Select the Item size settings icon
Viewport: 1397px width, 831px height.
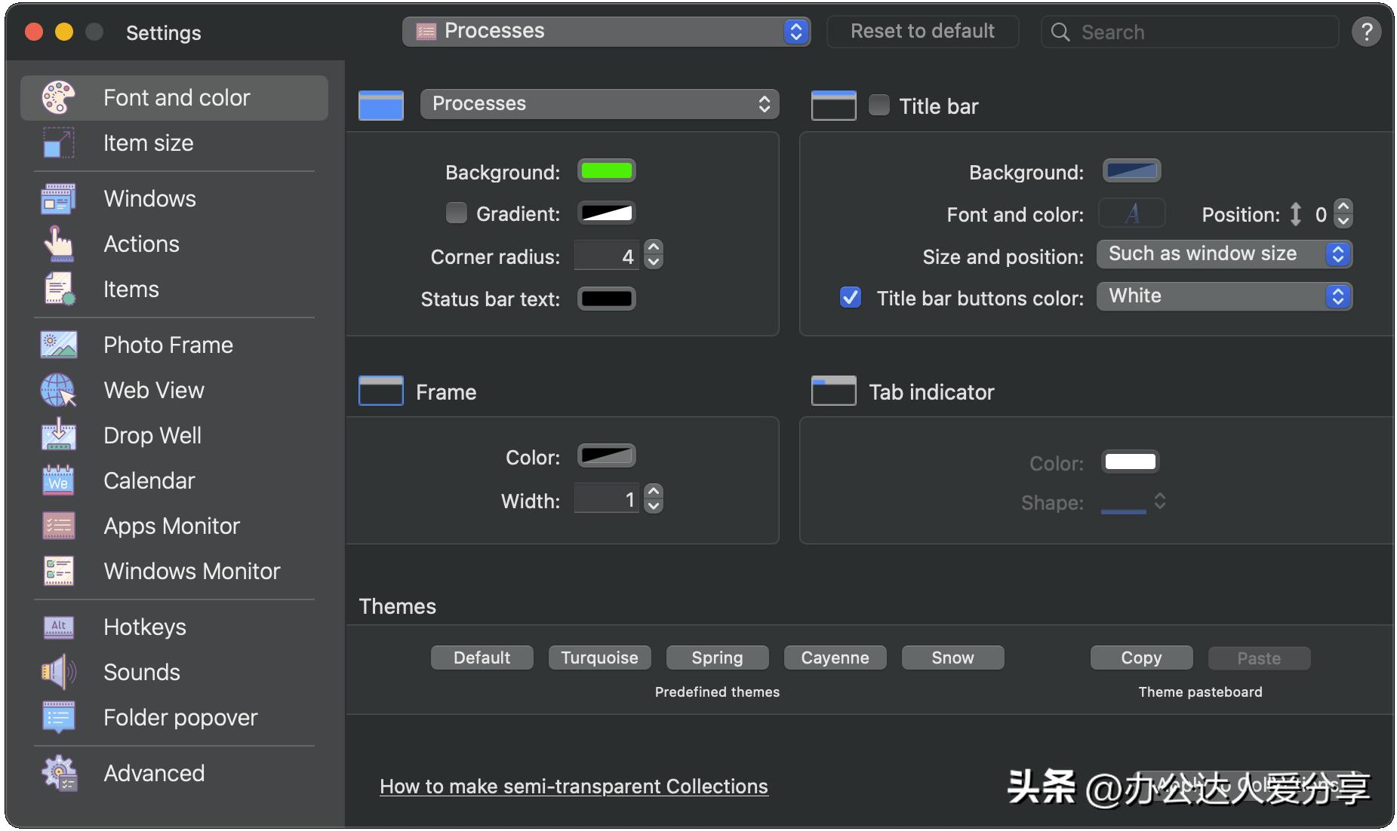tap(57, 143)
